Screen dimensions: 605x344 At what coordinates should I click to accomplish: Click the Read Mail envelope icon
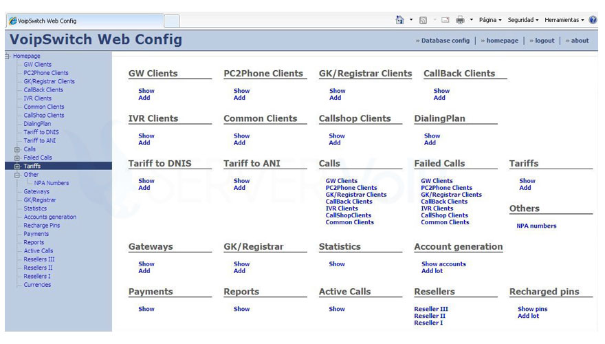coord(445,20)
